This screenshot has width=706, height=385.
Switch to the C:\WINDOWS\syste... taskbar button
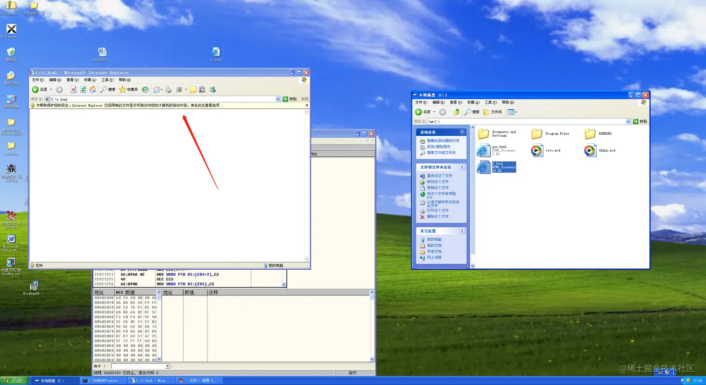pyautogui.click(x=103, y=381)
